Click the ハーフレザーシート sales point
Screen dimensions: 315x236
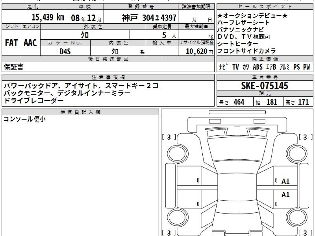coord(244,23)
